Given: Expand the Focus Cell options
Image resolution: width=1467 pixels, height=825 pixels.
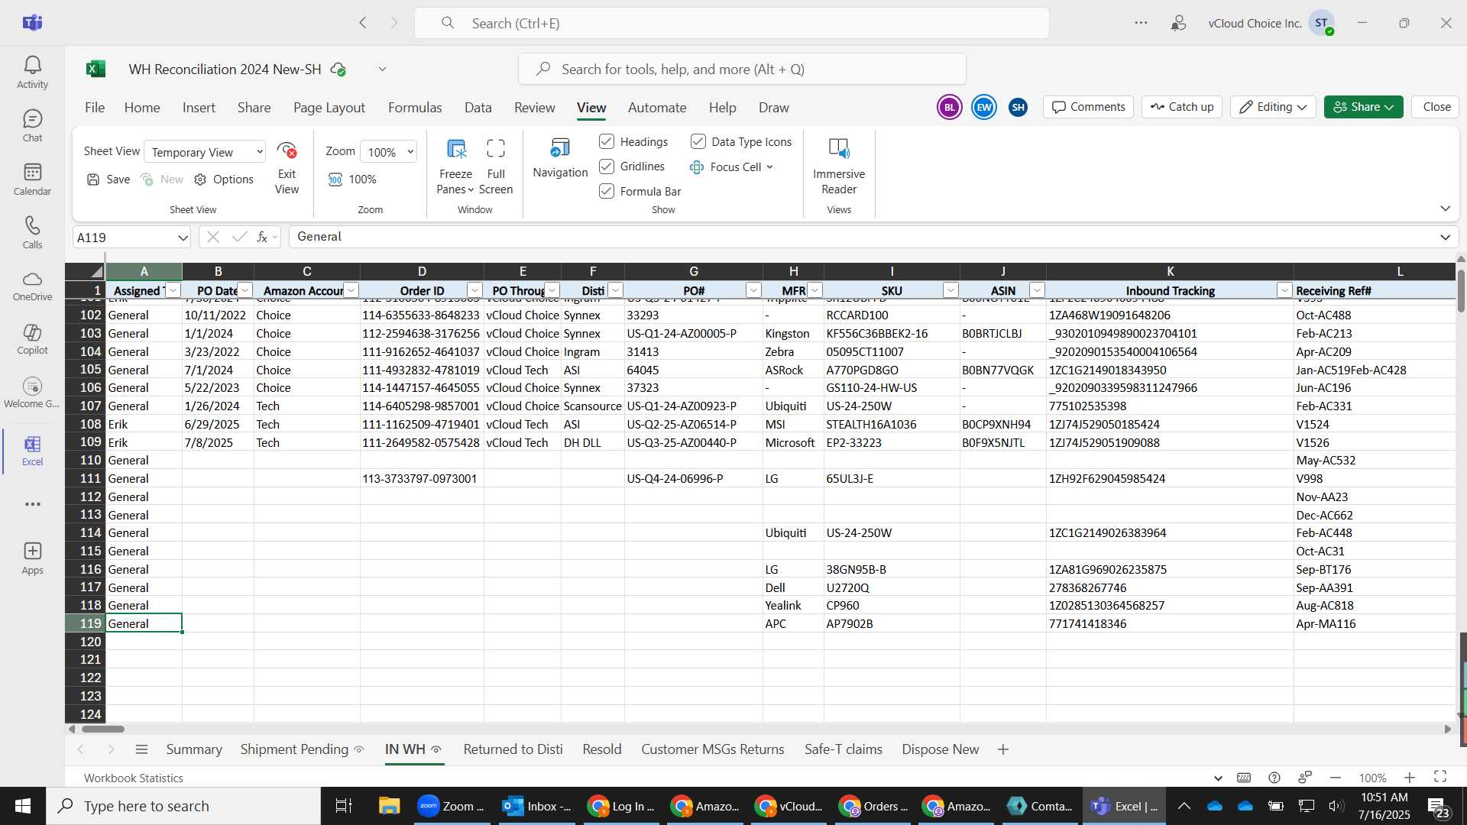Looking at the screenshot, I should [x=769, y=167].
